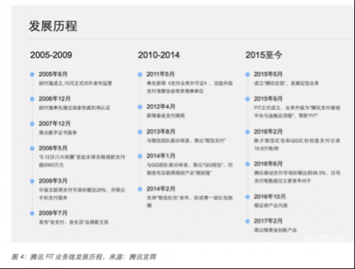Select the 2008年5月 date label

coord(53,148)
